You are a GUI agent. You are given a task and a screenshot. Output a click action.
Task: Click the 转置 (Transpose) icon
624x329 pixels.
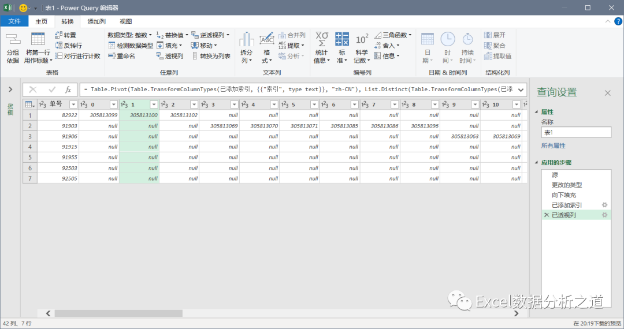point(58,35)
